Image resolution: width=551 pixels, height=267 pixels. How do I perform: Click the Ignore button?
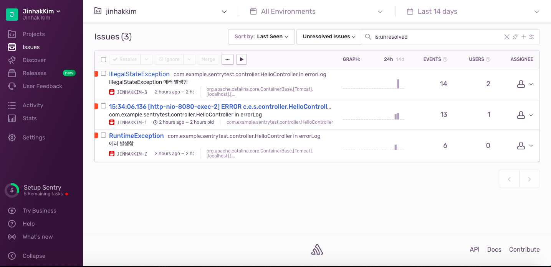click(169, 59)
